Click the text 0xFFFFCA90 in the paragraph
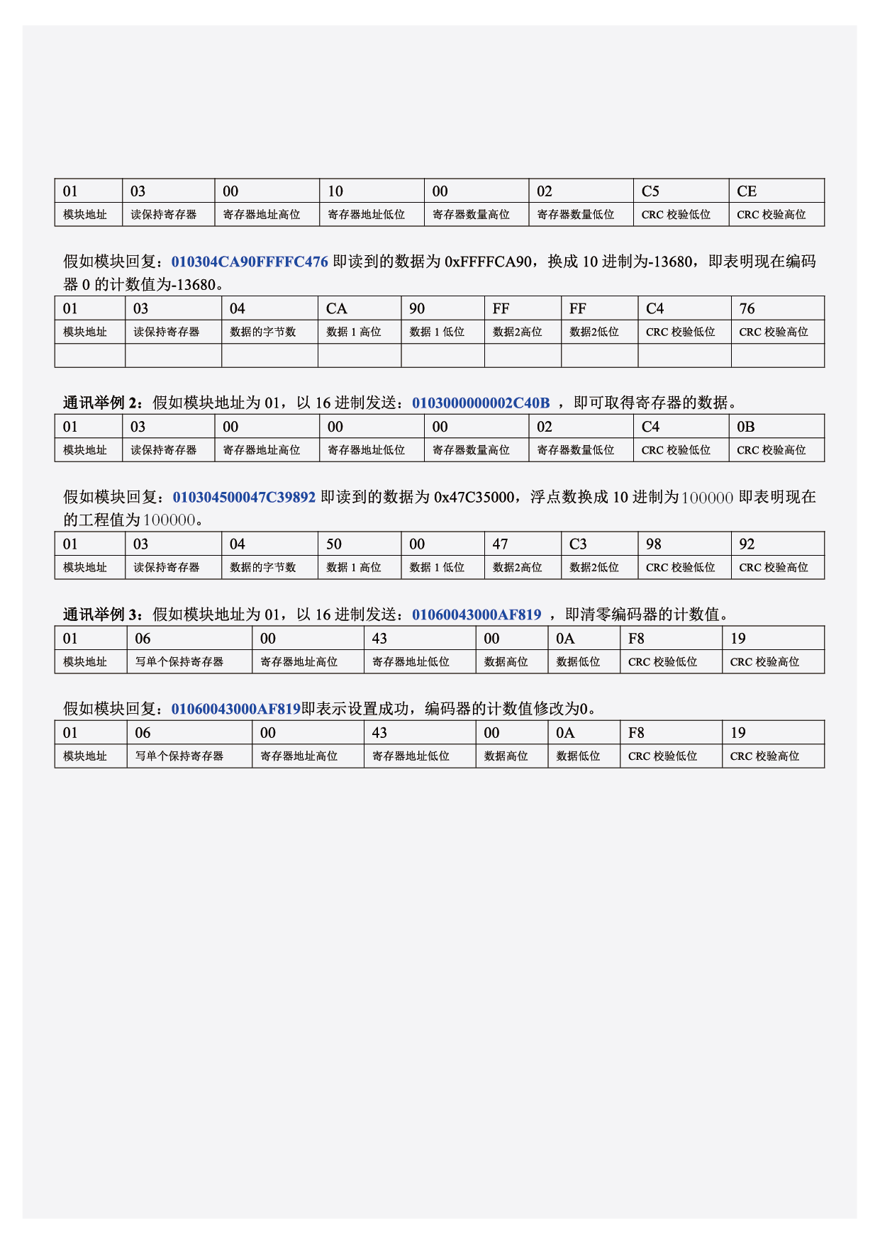Image resolution: width=880 pixels, height=1244 pixels. (x=488, y=262)
